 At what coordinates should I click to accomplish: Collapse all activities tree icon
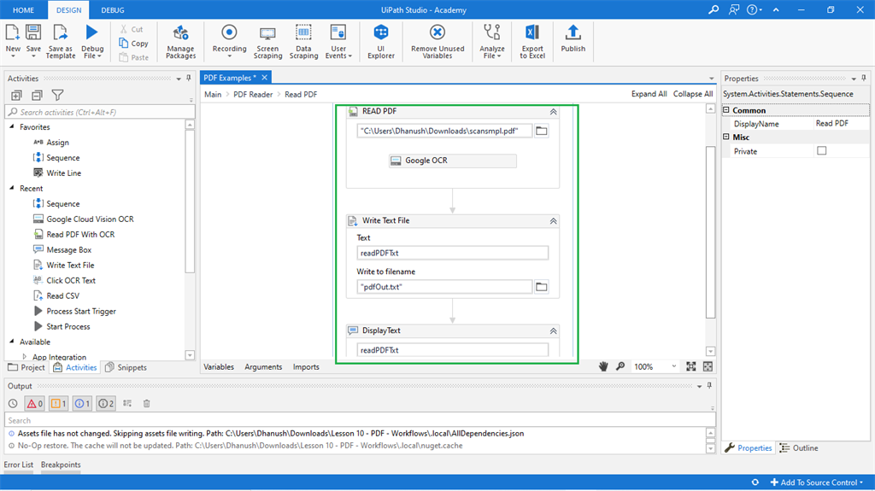[x=37, y=96]
